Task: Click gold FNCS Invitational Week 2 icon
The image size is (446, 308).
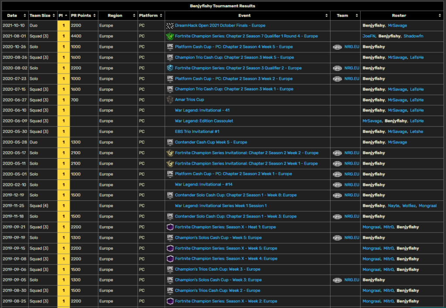Action: 170,153
